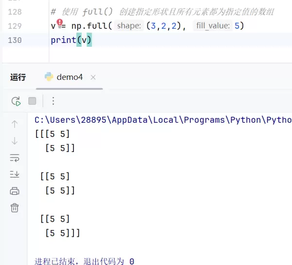Click the down arrow in console sidebar
The image size is (292, 265).
[15, 141]
